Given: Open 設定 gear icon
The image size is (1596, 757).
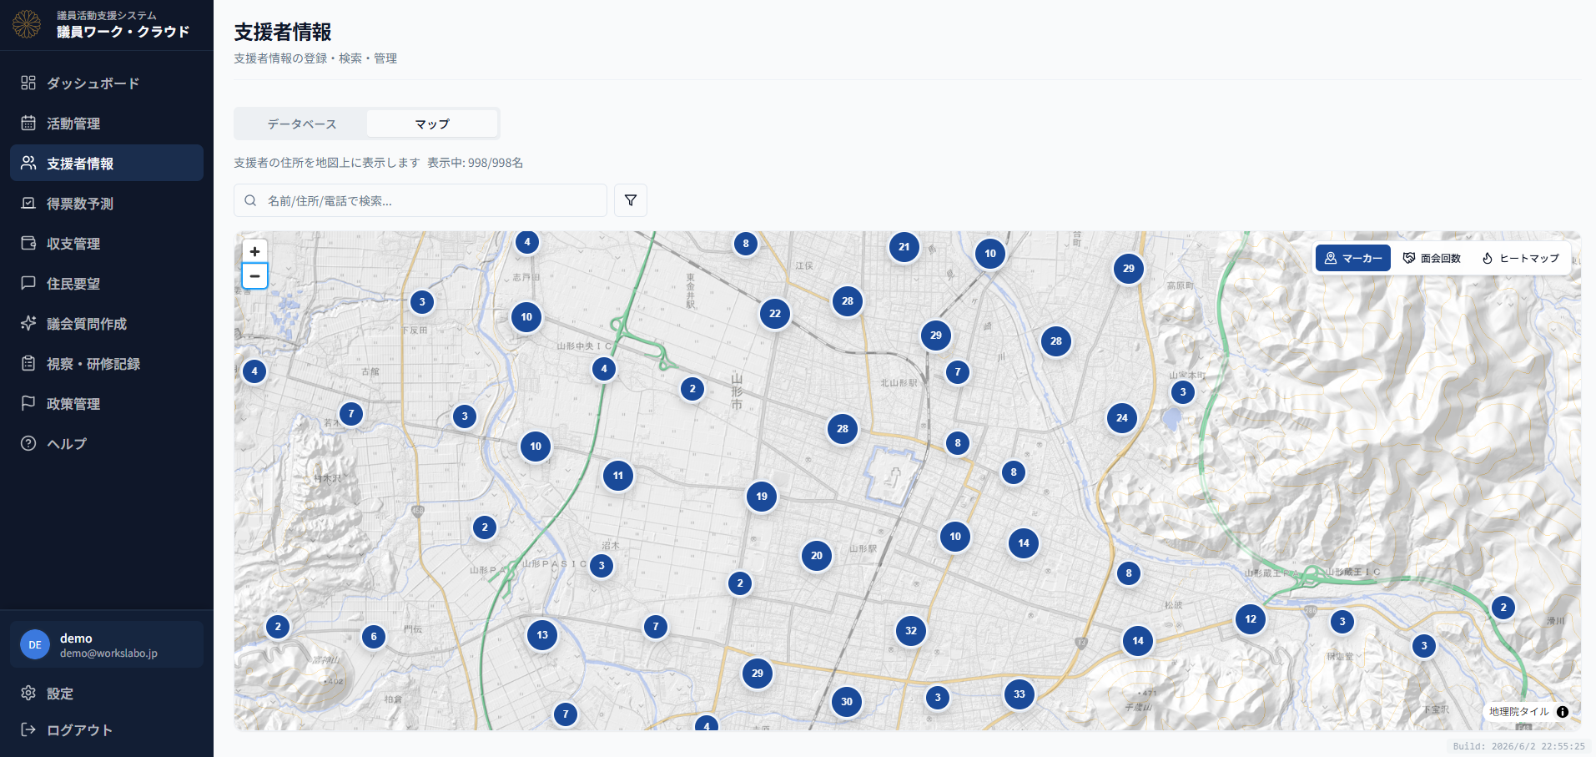Looking at the screenshot, I should (28, 693).
